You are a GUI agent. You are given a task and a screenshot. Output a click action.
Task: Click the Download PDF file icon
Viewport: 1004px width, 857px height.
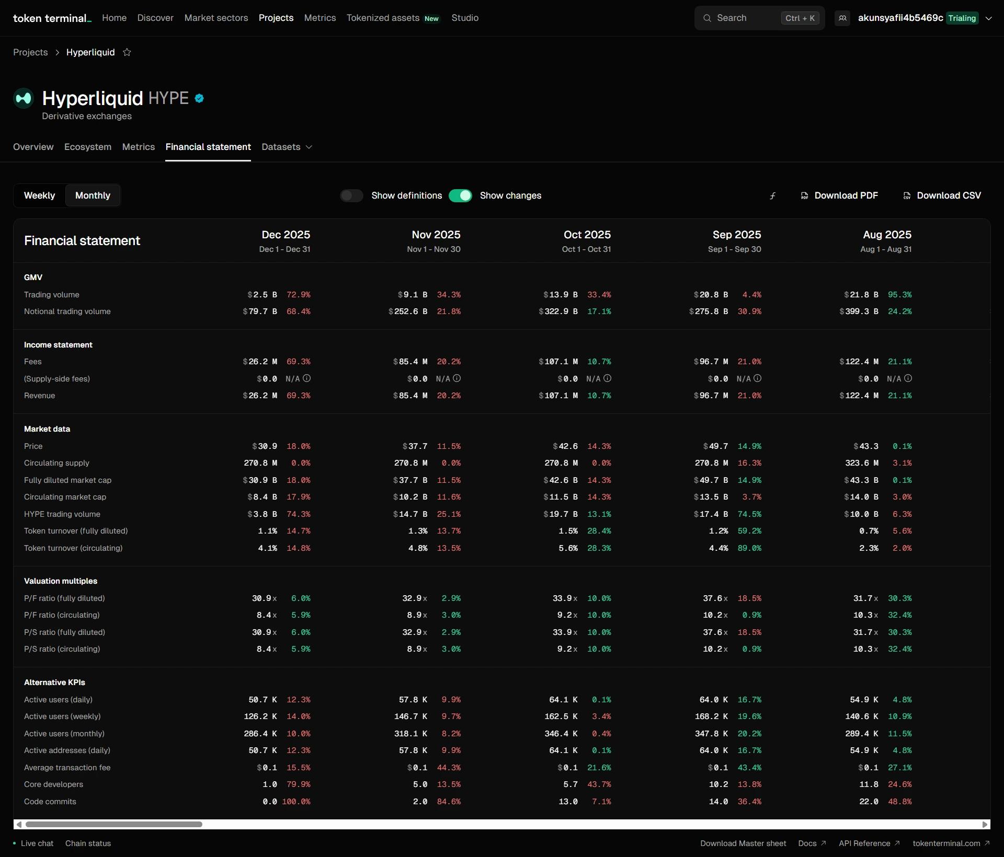click(x=804, y=195)
